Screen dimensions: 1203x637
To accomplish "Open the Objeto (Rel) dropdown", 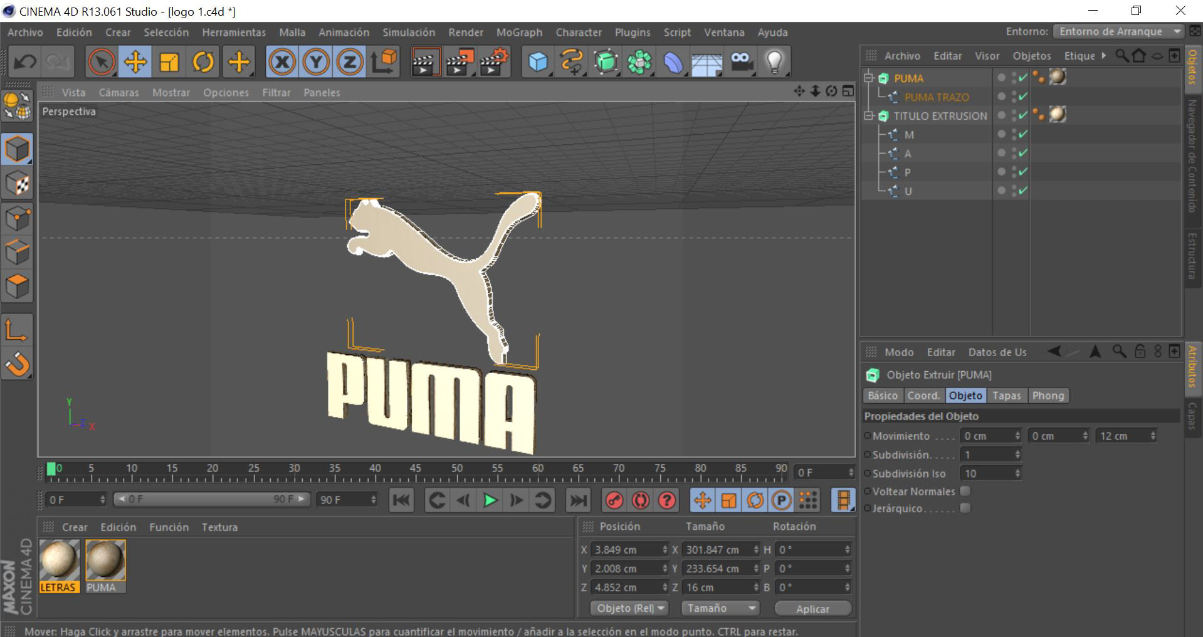I will tap(629, 608).
